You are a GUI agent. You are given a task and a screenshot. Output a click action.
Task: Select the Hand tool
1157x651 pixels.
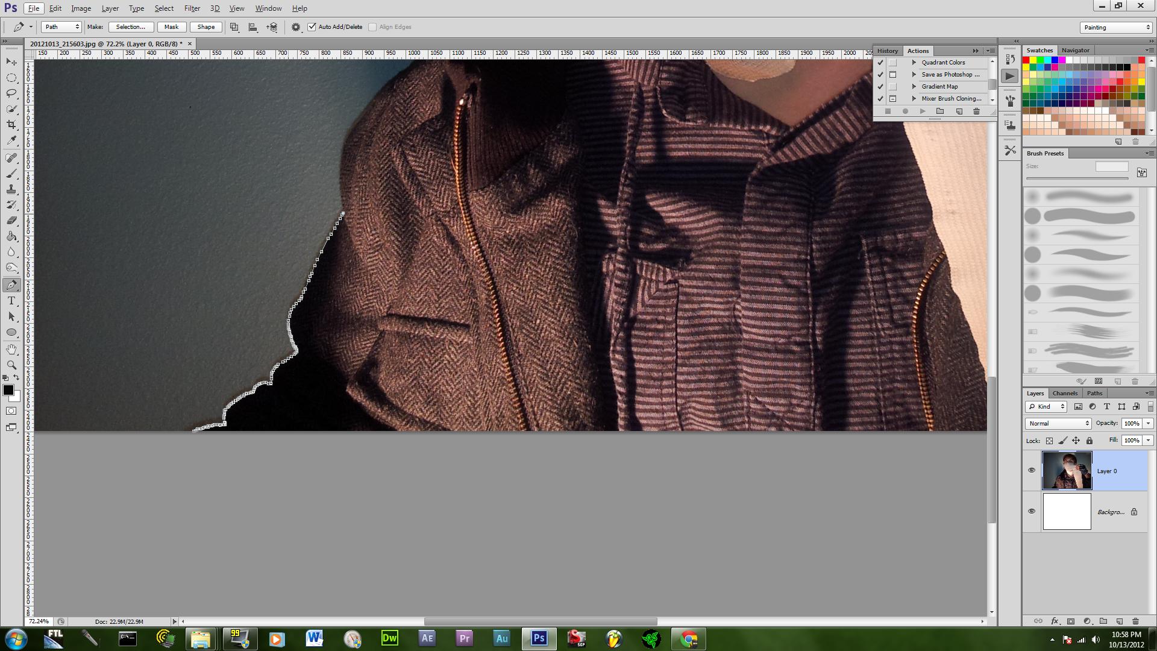(11, 349)
